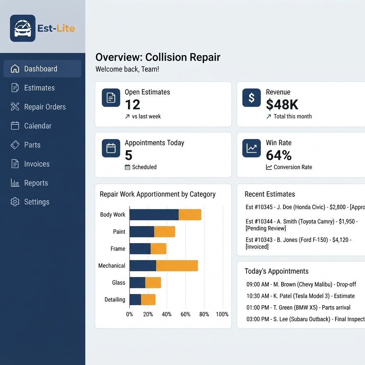Screen dimensions: 365x365
Task: Click the Revenue dollar sign icon
Action: click(x=251, y=98)
